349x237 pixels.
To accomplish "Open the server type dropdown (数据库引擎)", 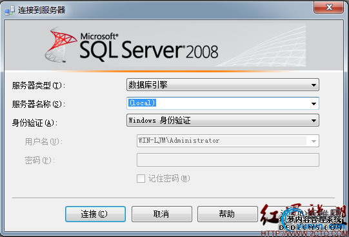I will (223, 85).
